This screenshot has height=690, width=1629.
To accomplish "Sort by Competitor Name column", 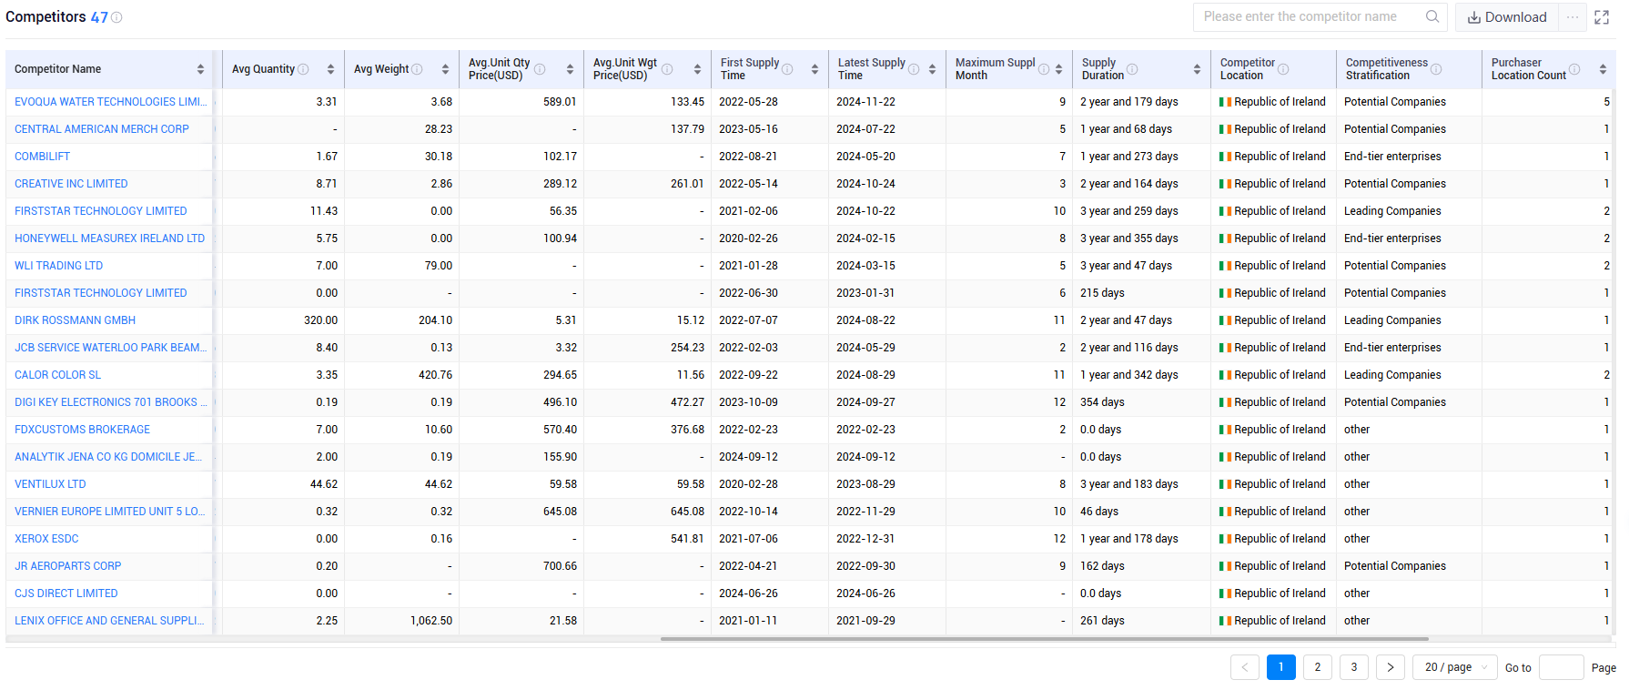I will click(x=200, y=69).
